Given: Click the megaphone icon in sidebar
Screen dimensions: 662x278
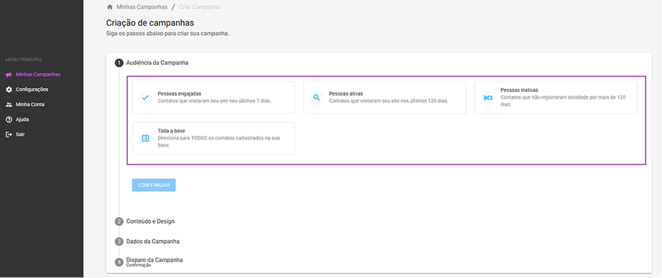Looking at the screenshot, I should [9, 74].
